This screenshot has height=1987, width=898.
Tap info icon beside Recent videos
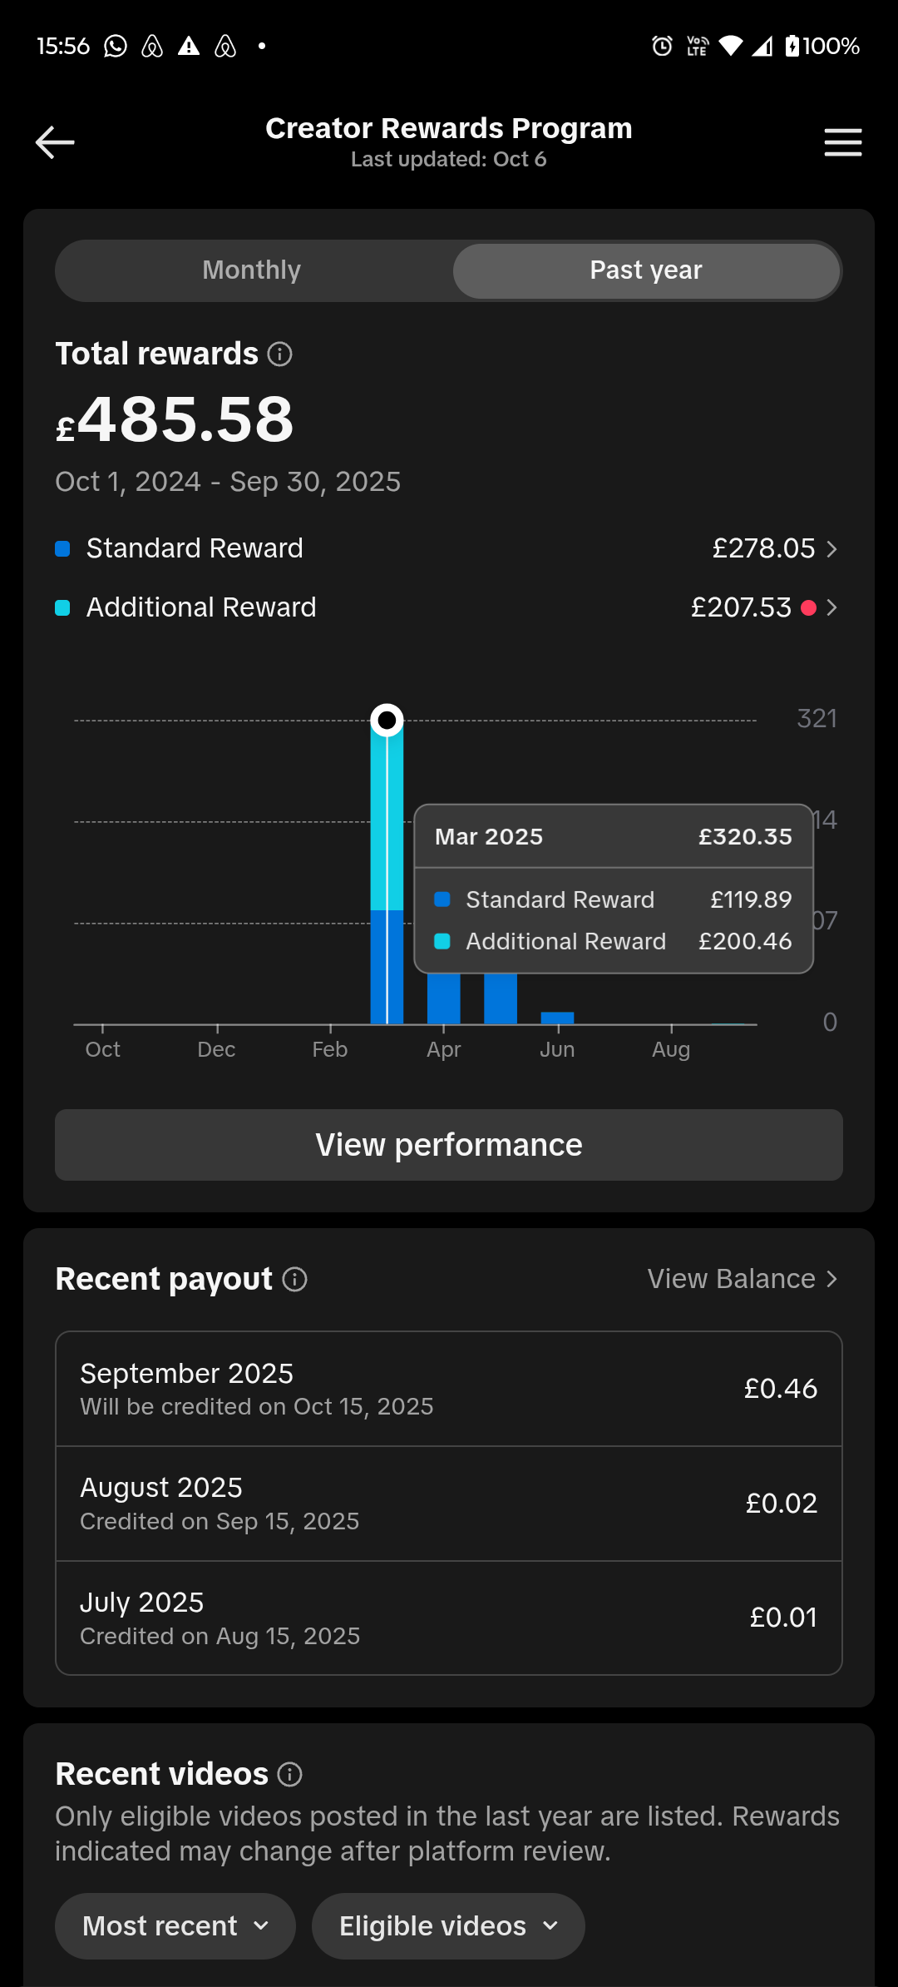coord(289,1775)
